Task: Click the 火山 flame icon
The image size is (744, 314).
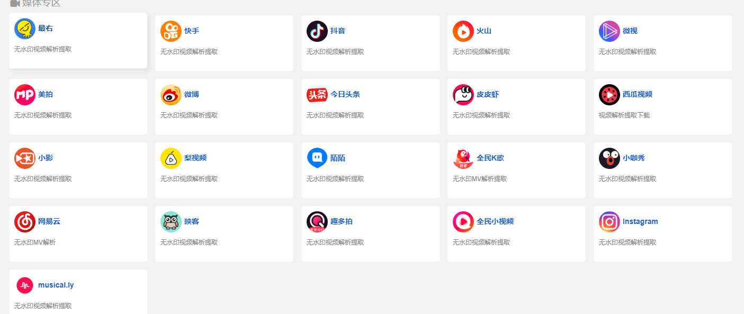Action: pos(463,31)
